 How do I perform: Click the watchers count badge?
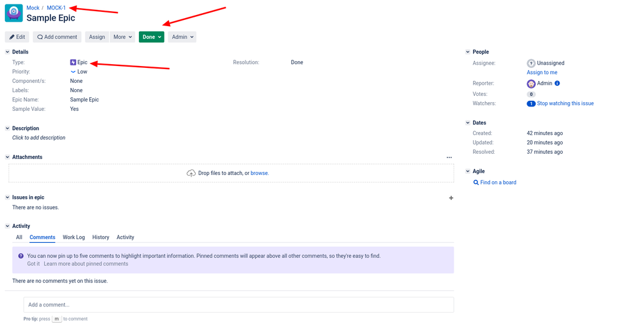click(x=531, y=103)
